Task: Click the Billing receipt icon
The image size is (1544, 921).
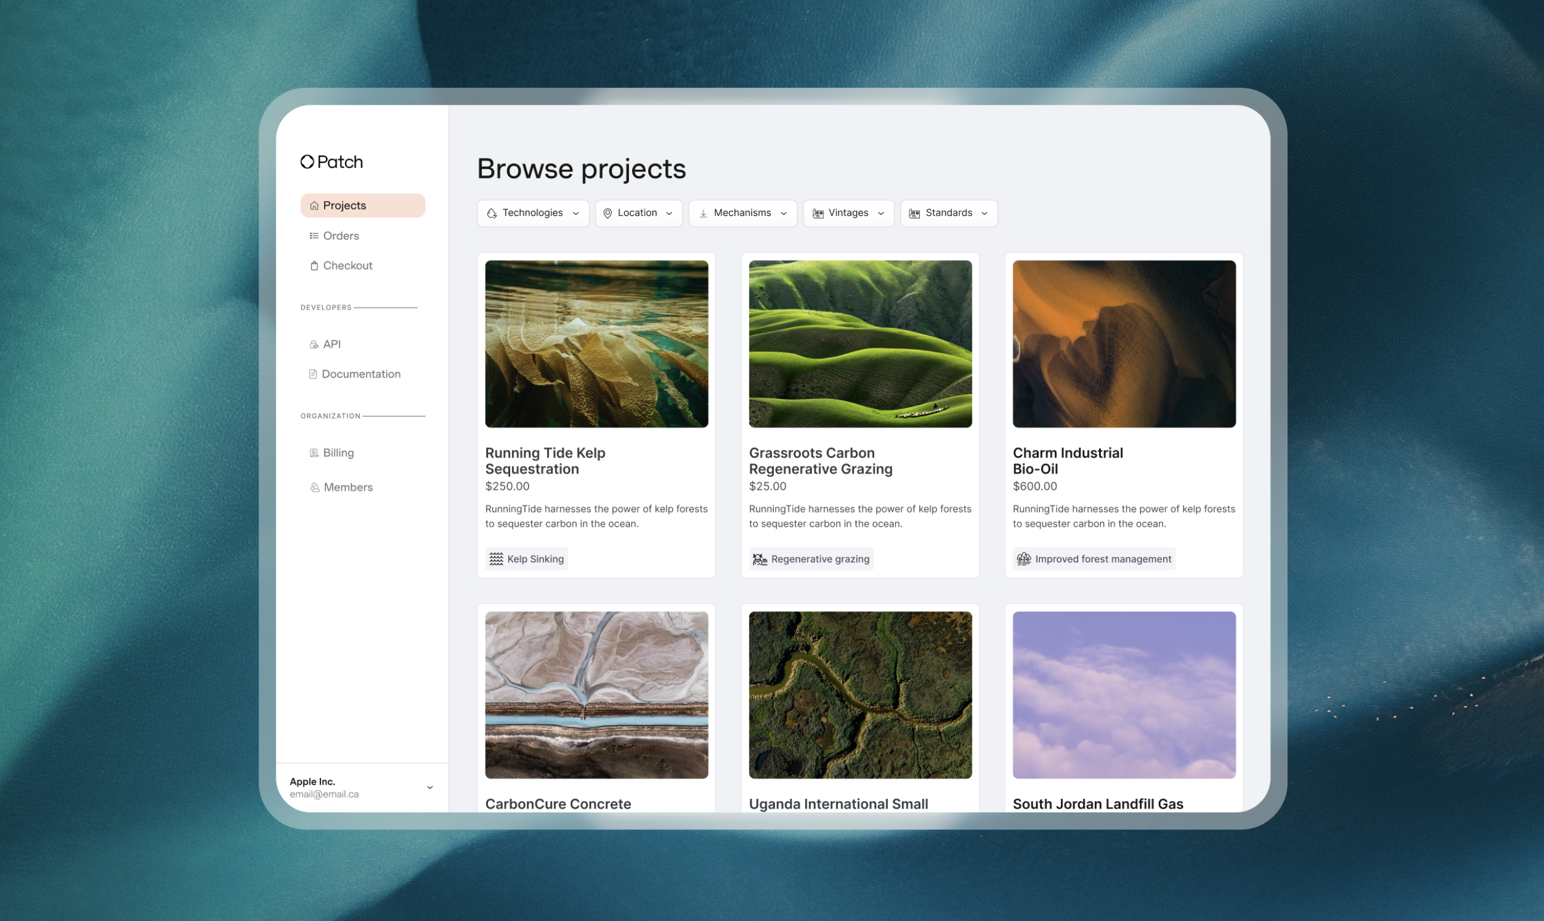Action: tap(314, 453)
